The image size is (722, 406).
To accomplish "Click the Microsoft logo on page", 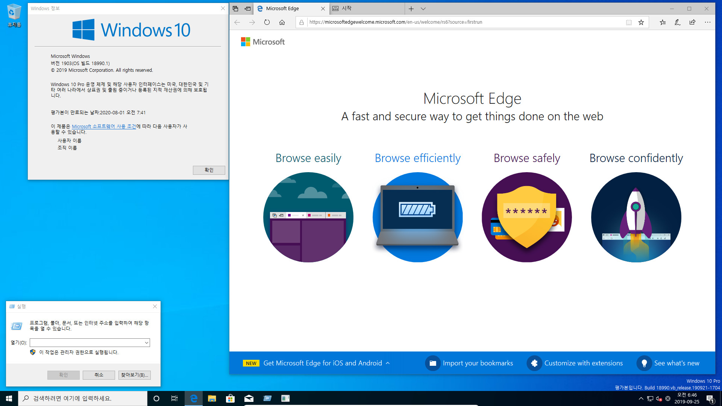I will tap(262, 42).
